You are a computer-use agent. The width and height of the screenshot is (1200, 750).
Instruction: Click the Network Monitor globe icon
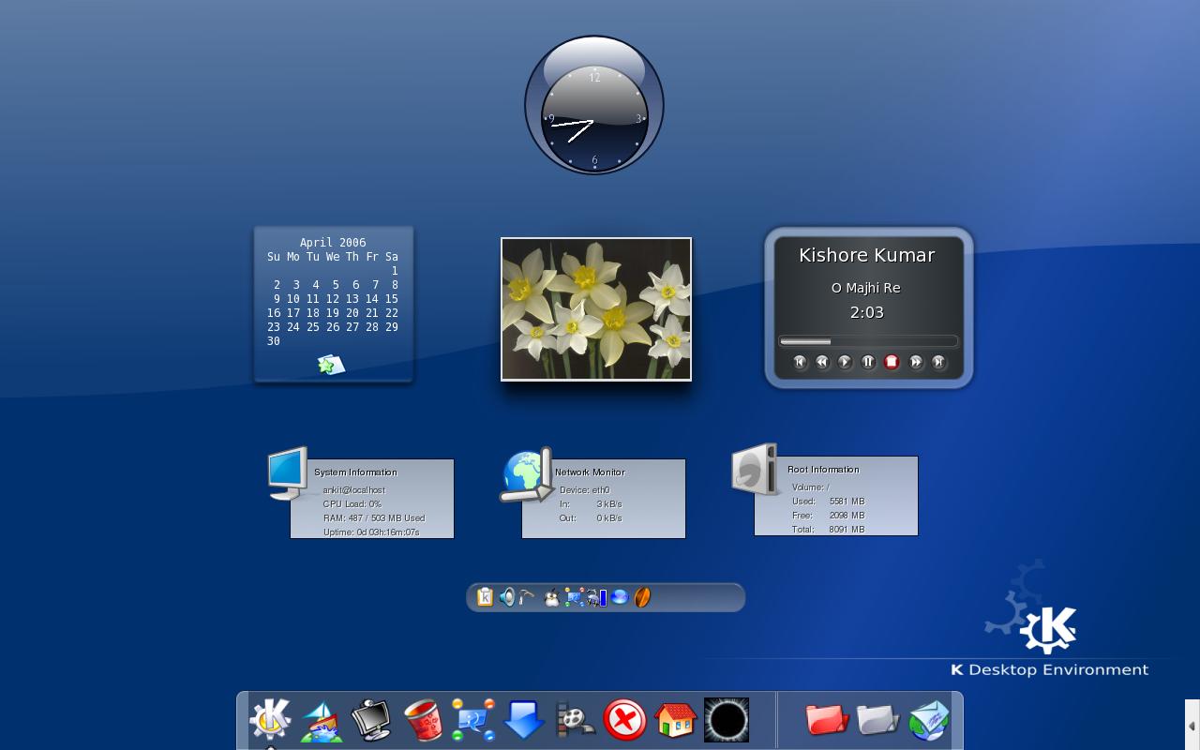point(527,475)
